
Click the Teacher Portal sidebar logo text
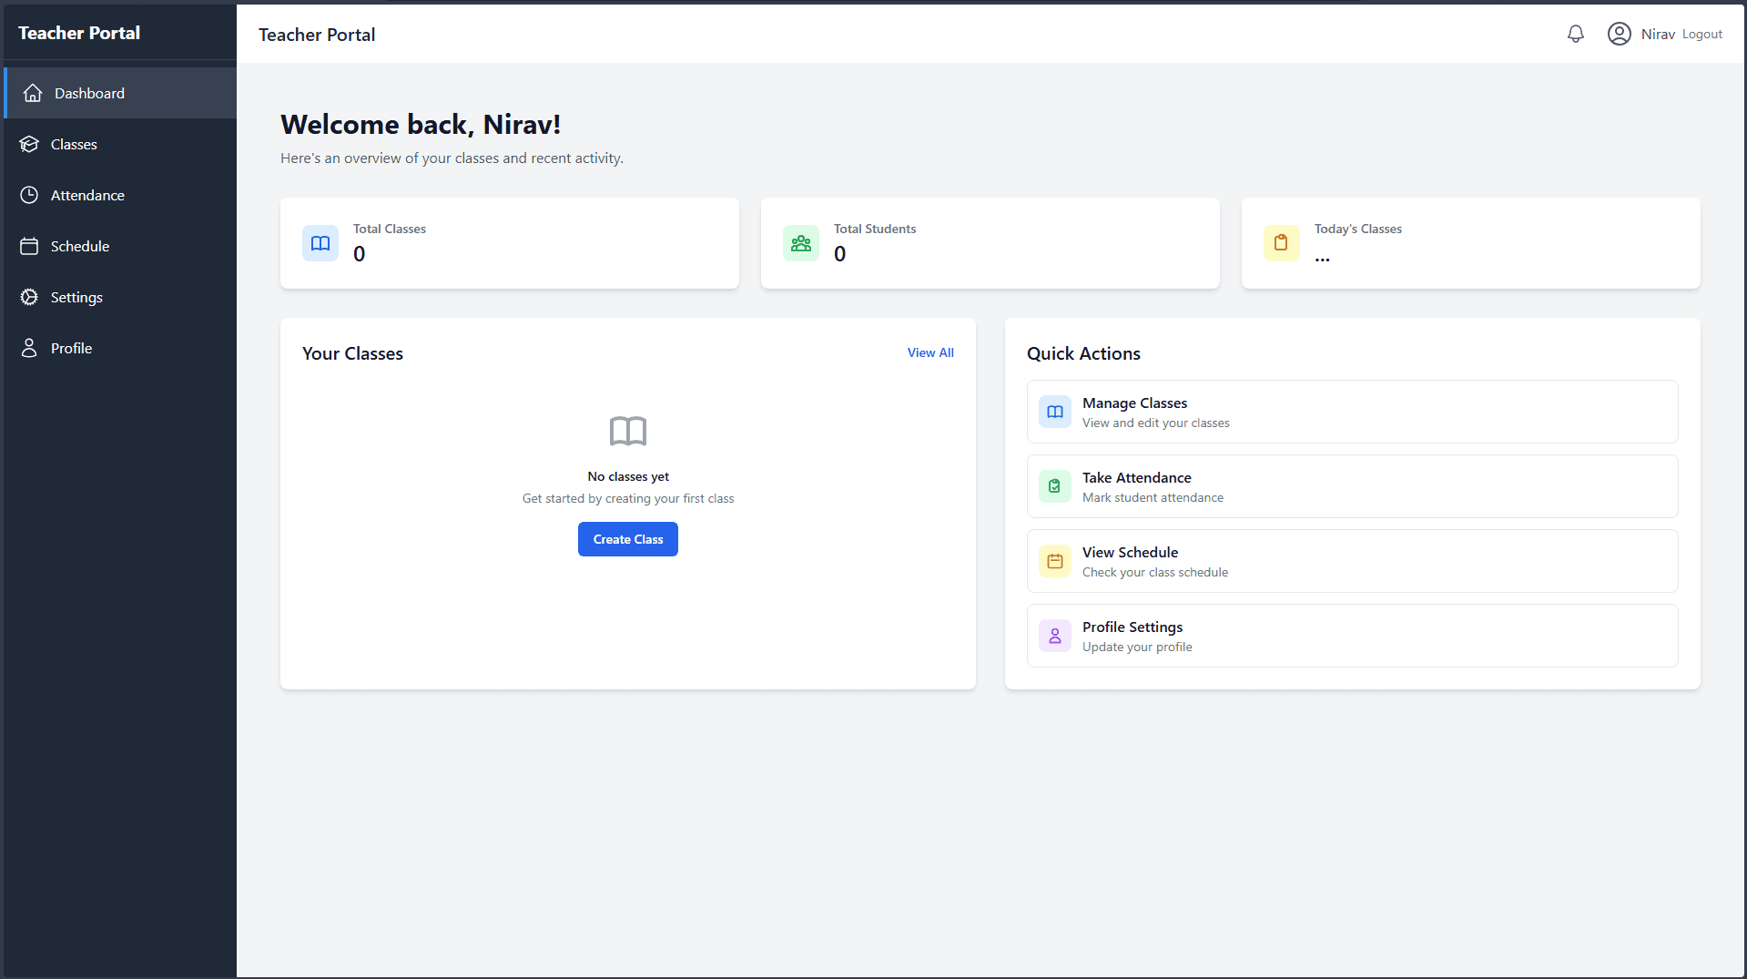79,33
